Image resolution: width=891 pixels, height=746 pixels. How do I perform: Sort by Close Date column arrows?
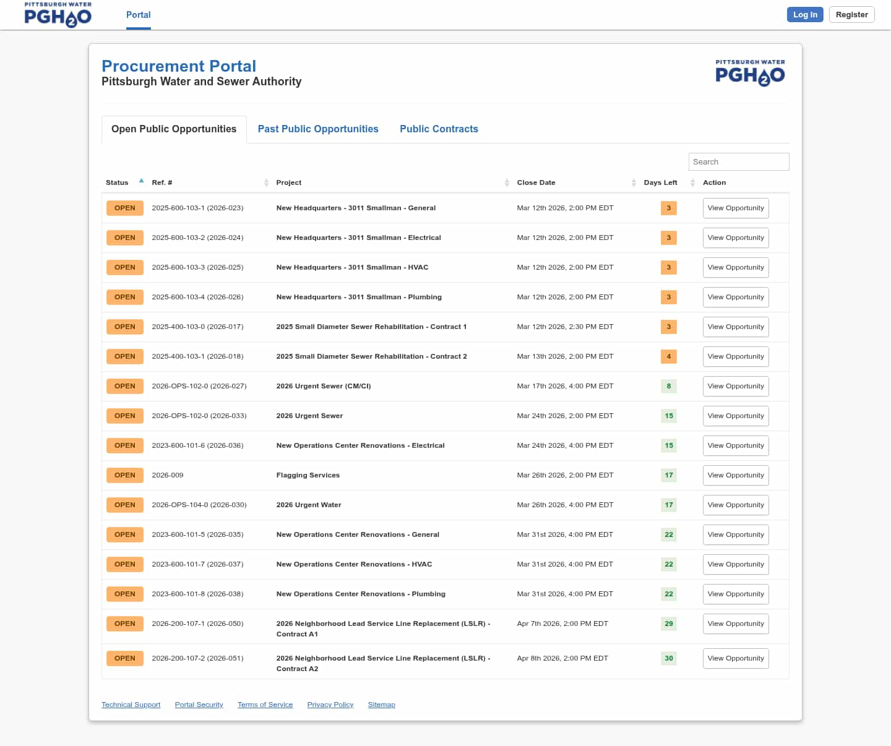(x=634, y=182)
